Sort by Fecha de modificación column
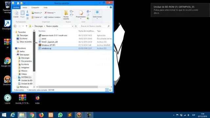The height and width of the screenshot is (118, 210). click(87, 31)
